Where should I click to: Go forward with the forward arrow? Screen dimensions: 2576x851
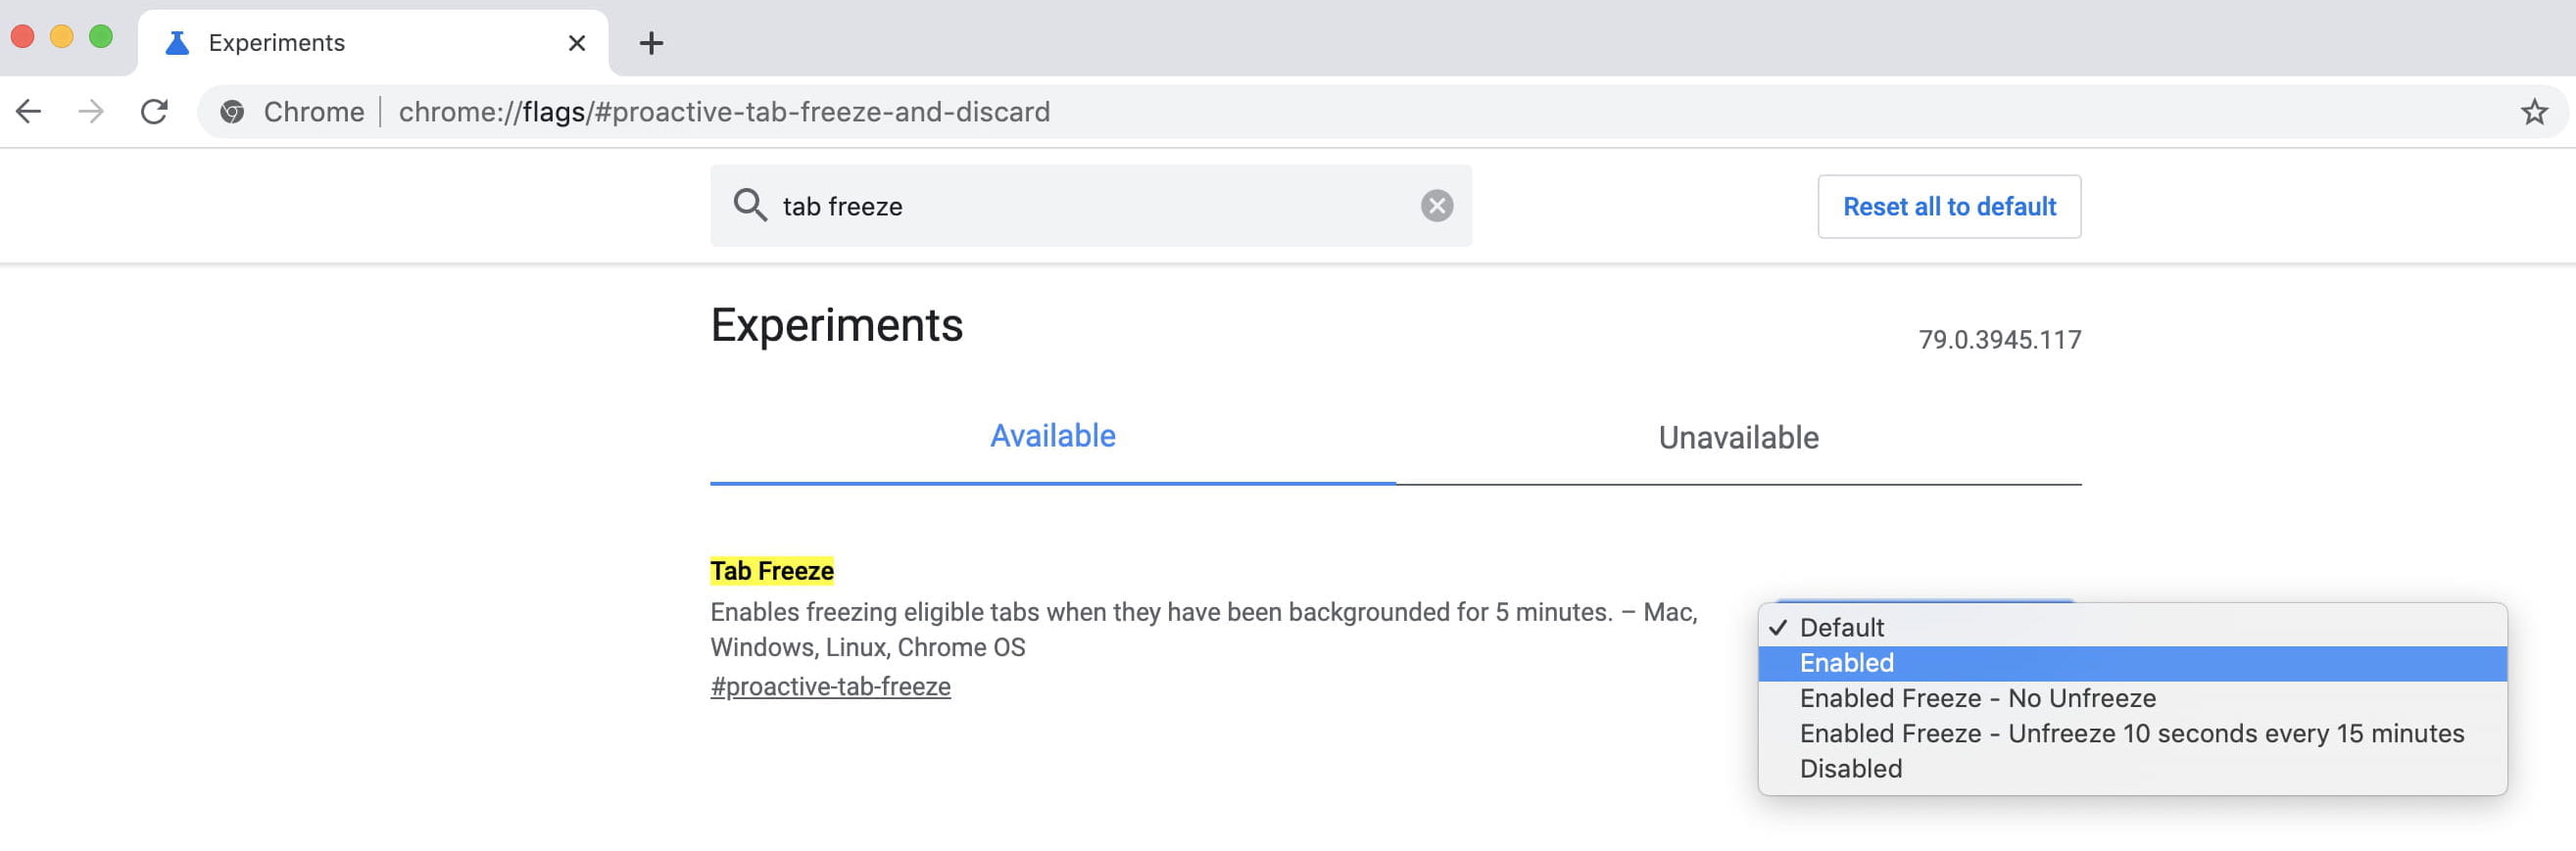91,111
